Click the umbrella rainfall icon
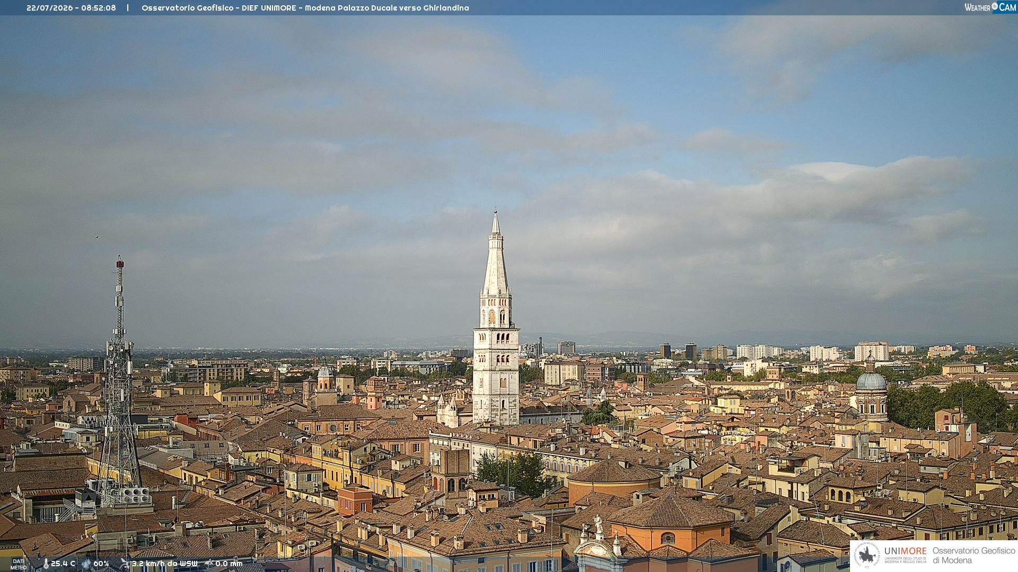The height and width of the screenshot is (572, 1018). [209, 564]
